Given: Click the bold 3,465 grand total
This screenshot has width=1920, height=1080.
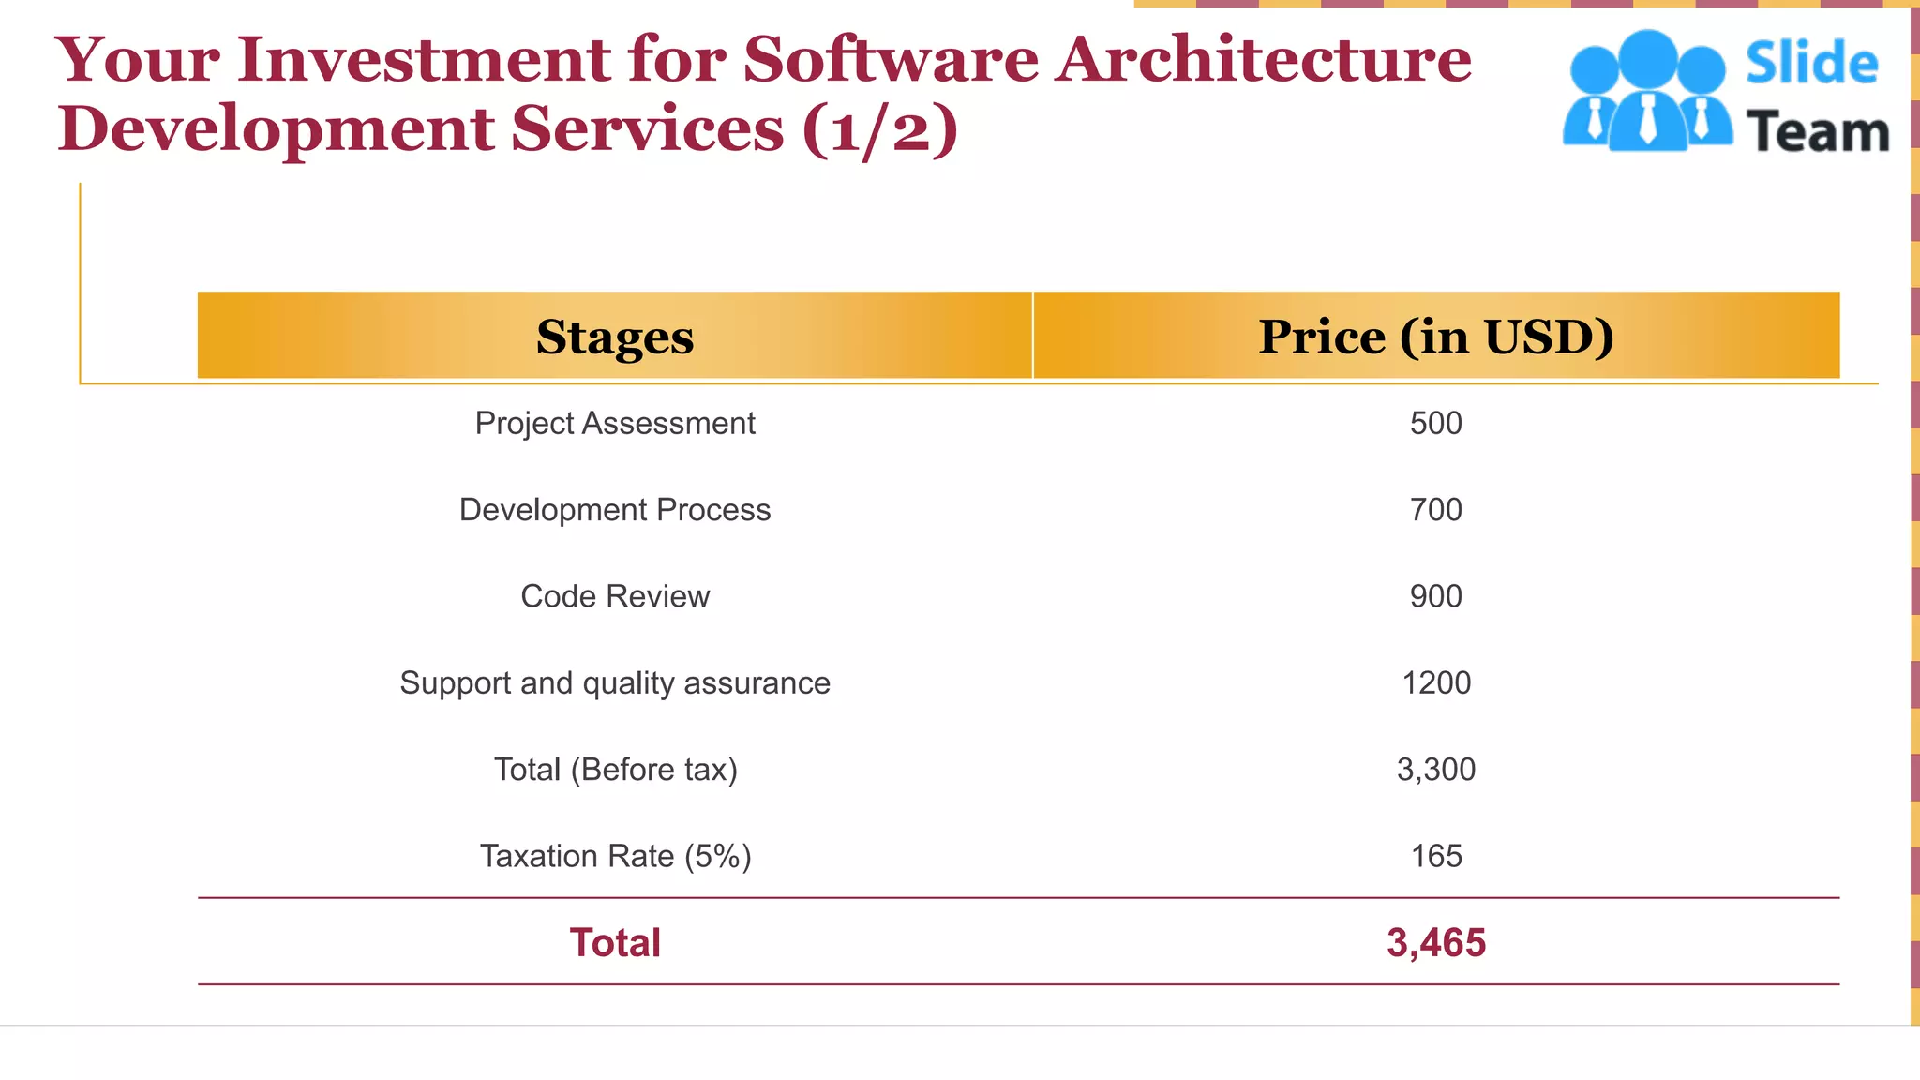Looking at the screenshot, I should pyautogui.click(x=1435, y=942).
